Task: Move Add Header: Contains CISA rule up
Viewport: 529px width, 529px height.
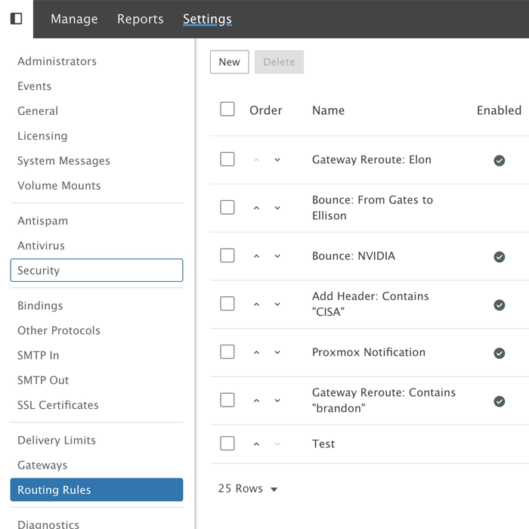Action: pyautogui.click(x=256, y=305)
